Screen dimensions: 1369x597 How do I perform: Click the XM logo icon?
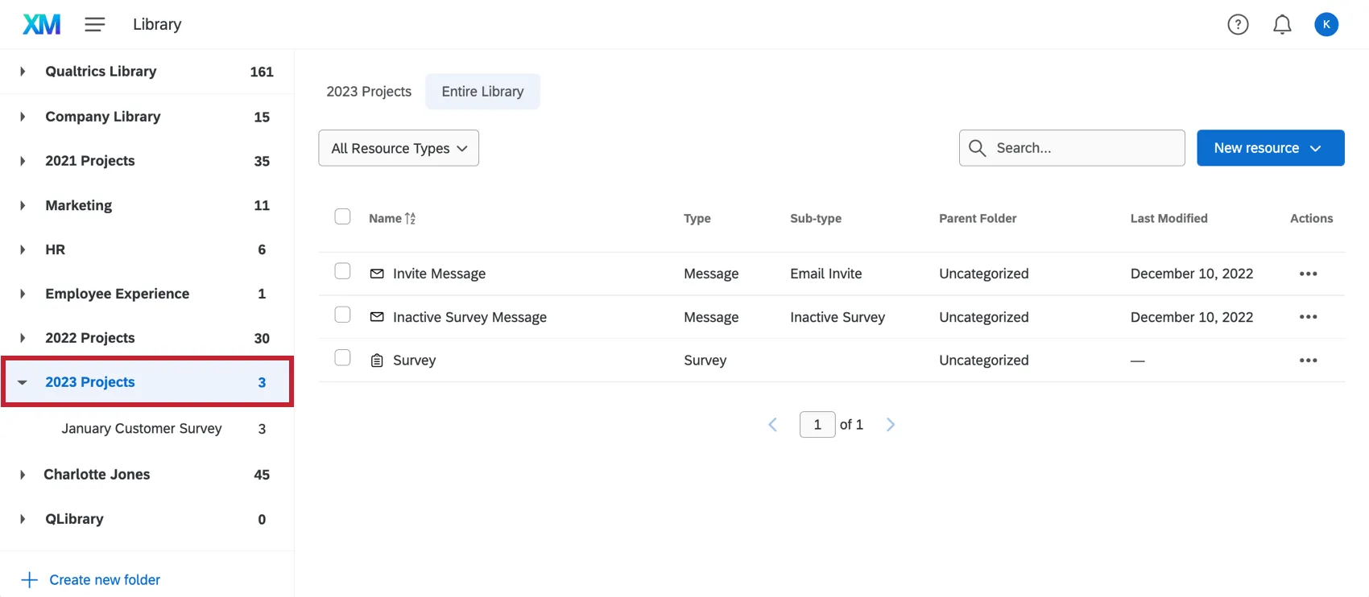tap(41, 24)
